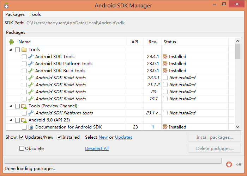The image size is (247, 176).
Task: Click the Documentation for Android SDK document icon
Action: pyautogui.click(x=31, y=127)
